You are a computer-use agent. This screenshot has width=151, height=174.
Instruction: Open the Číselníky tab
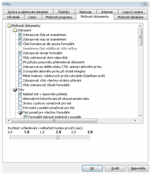click(x=64, y=12)
